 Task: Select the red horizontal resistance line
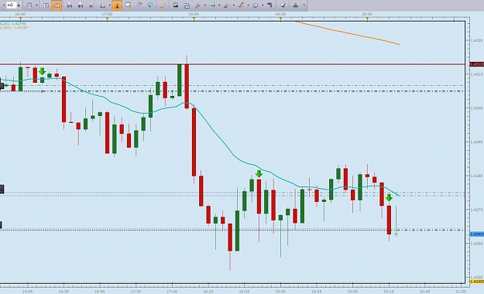coord(232,64)
